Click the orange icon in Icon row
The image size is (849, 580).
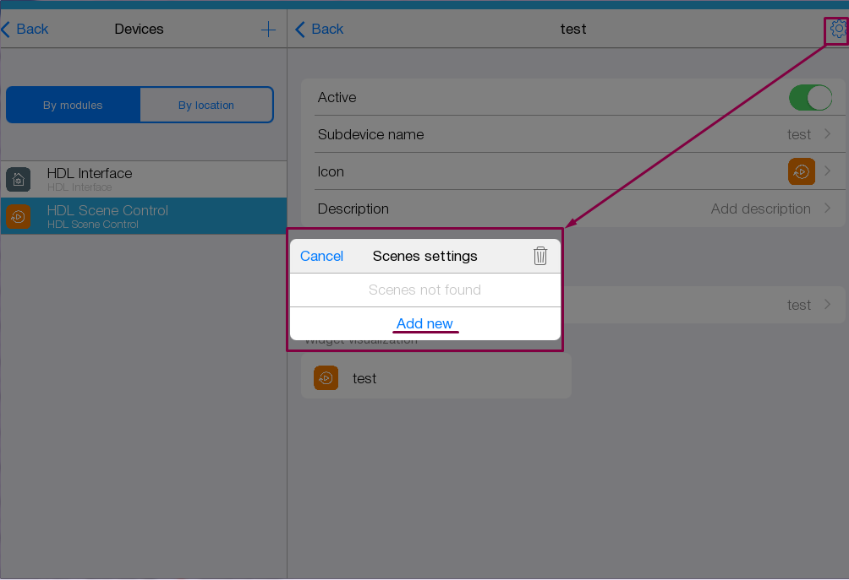click(x=801, y=171)
